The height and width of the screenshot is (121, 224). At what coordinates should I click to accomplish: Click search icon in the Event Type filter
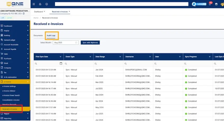pyautogui.click(x=66, y=64)
